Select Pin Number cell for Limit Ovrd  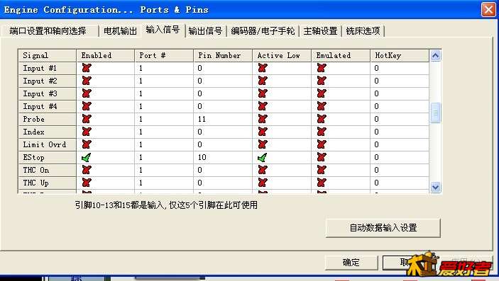coord(223,144)
